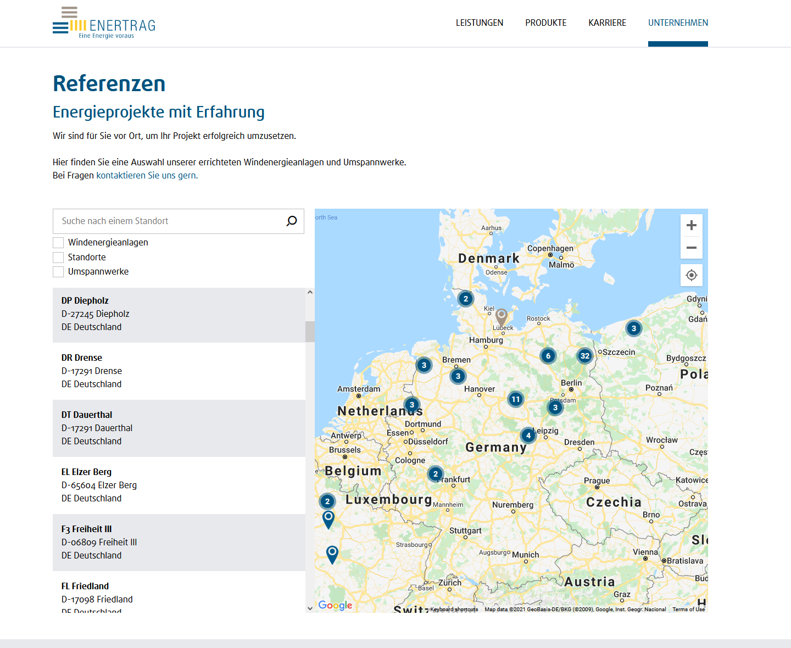Zoom out on the map
791x648 pixels.
pyautogui.click(x=692, y=248)
